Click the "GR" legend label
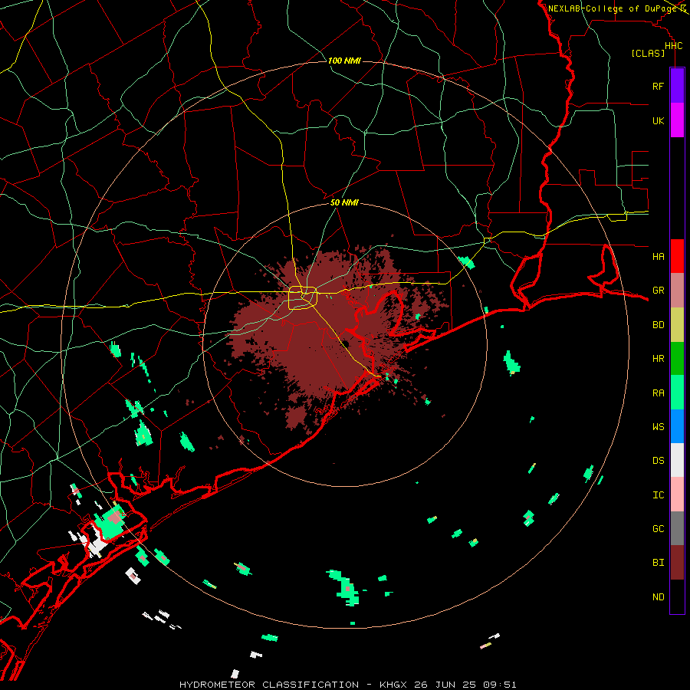Screen dimensions: 690x690 [658, 291]
